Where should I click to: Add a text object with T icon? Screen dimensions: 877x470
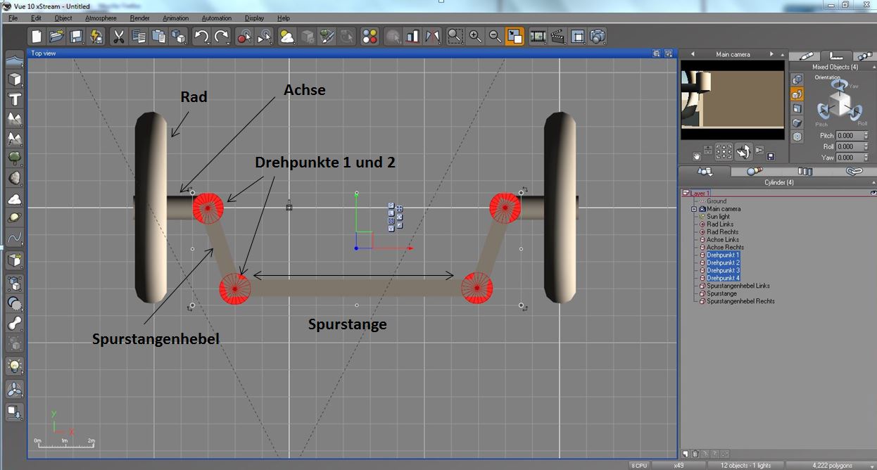tap(14, 99)
